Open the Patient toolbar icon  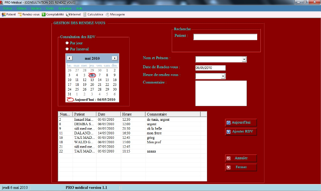[9, 14]
